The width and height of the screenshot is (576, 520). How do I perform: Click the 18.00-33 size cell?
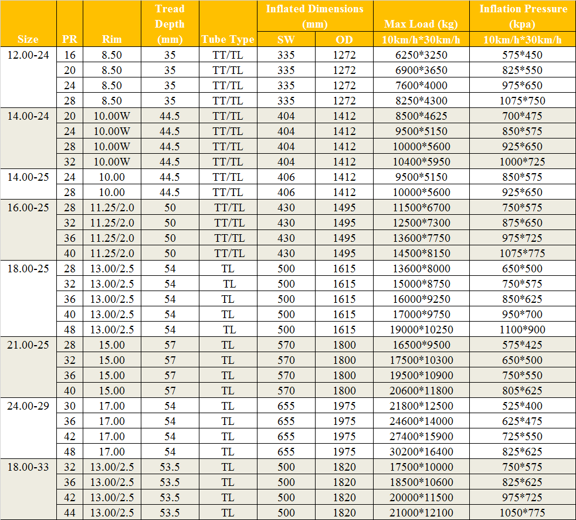pyautogui.click(x=28, y=467)
